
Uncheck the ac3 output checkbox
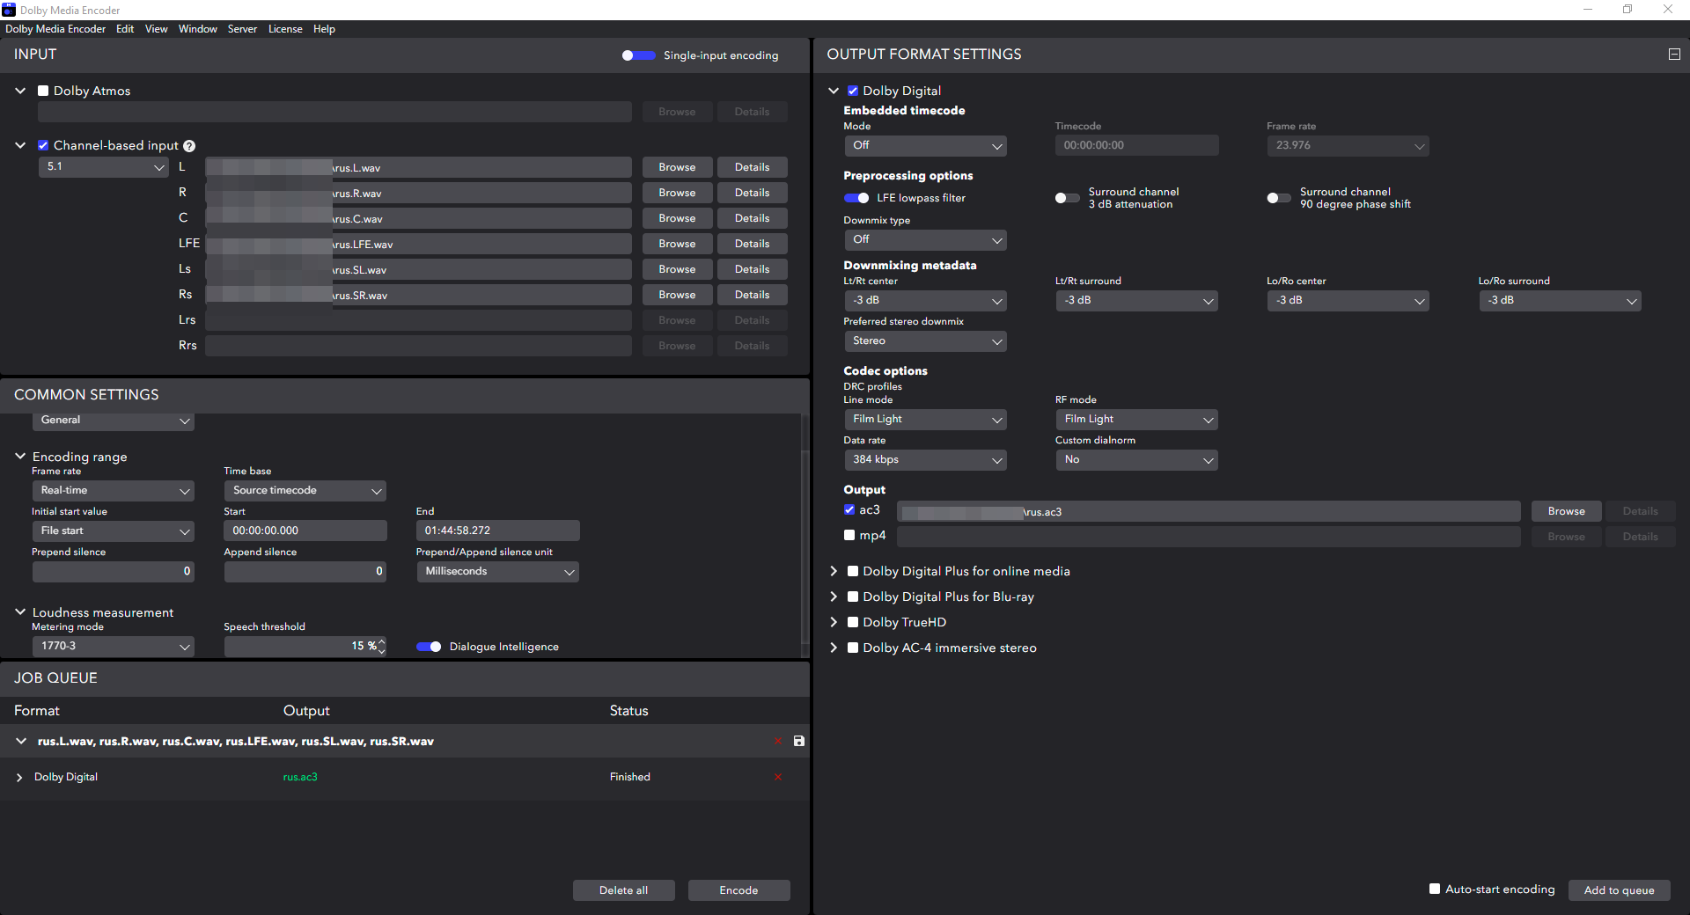point(849,509)
